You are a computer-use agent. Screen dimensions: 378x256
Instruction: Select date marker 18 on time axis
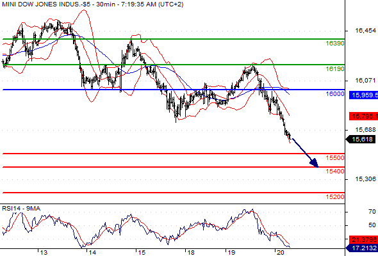[x=191, y=252]
